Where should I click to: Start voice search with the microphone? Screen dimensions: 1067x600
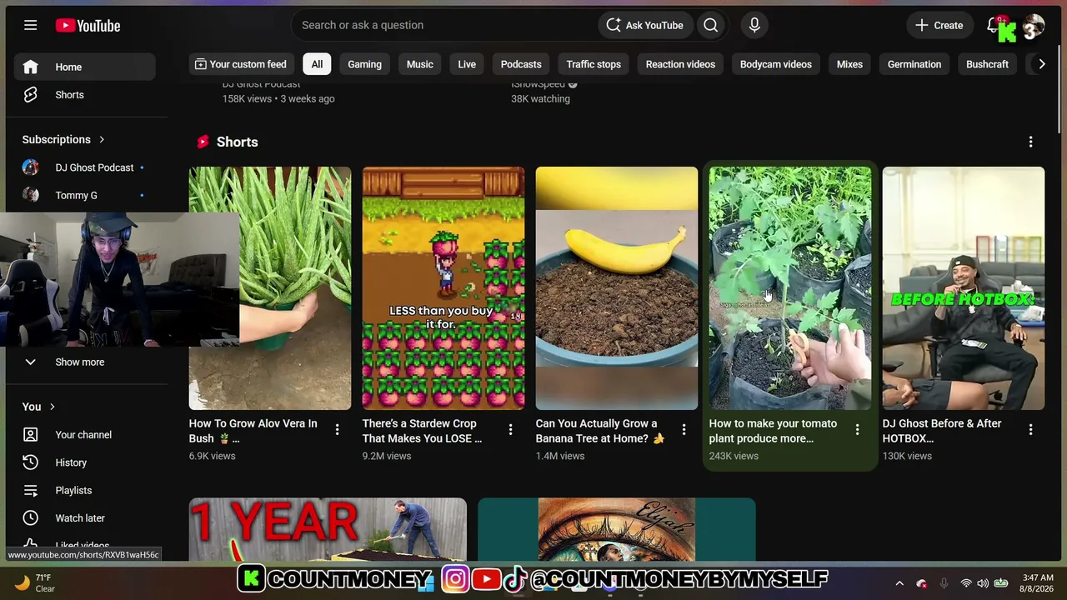point(754,25)
